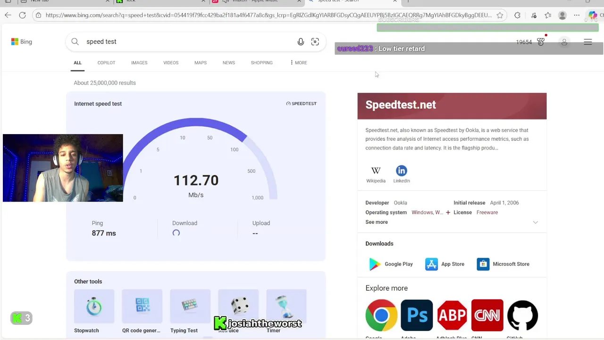Click the magnifying glass search icon
The width and height of the screenshot is (604, 340).
(75, 42)
